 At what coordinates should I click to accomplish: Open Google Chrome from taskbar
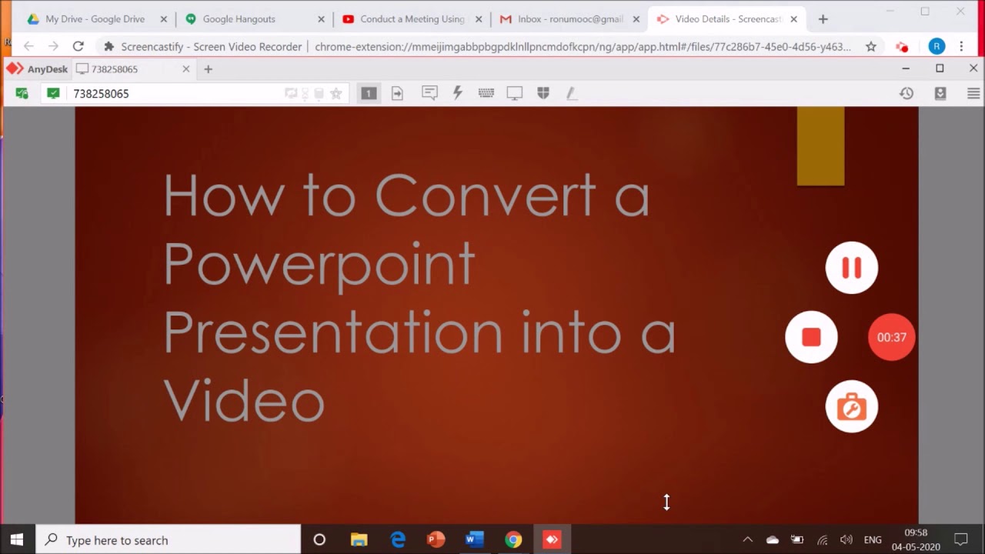513,540
